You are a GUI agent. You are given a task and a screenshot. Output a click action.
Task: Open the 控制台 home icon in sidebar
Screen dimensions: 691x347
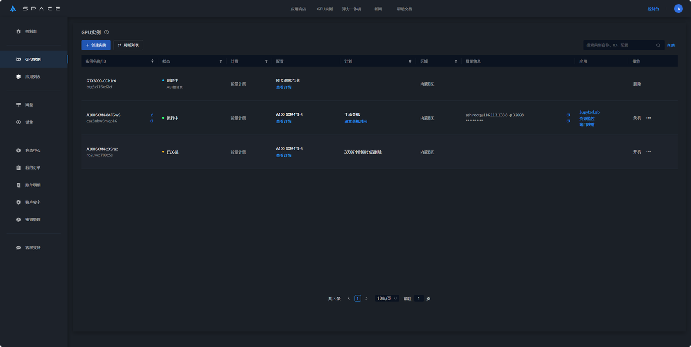(18, 31)
